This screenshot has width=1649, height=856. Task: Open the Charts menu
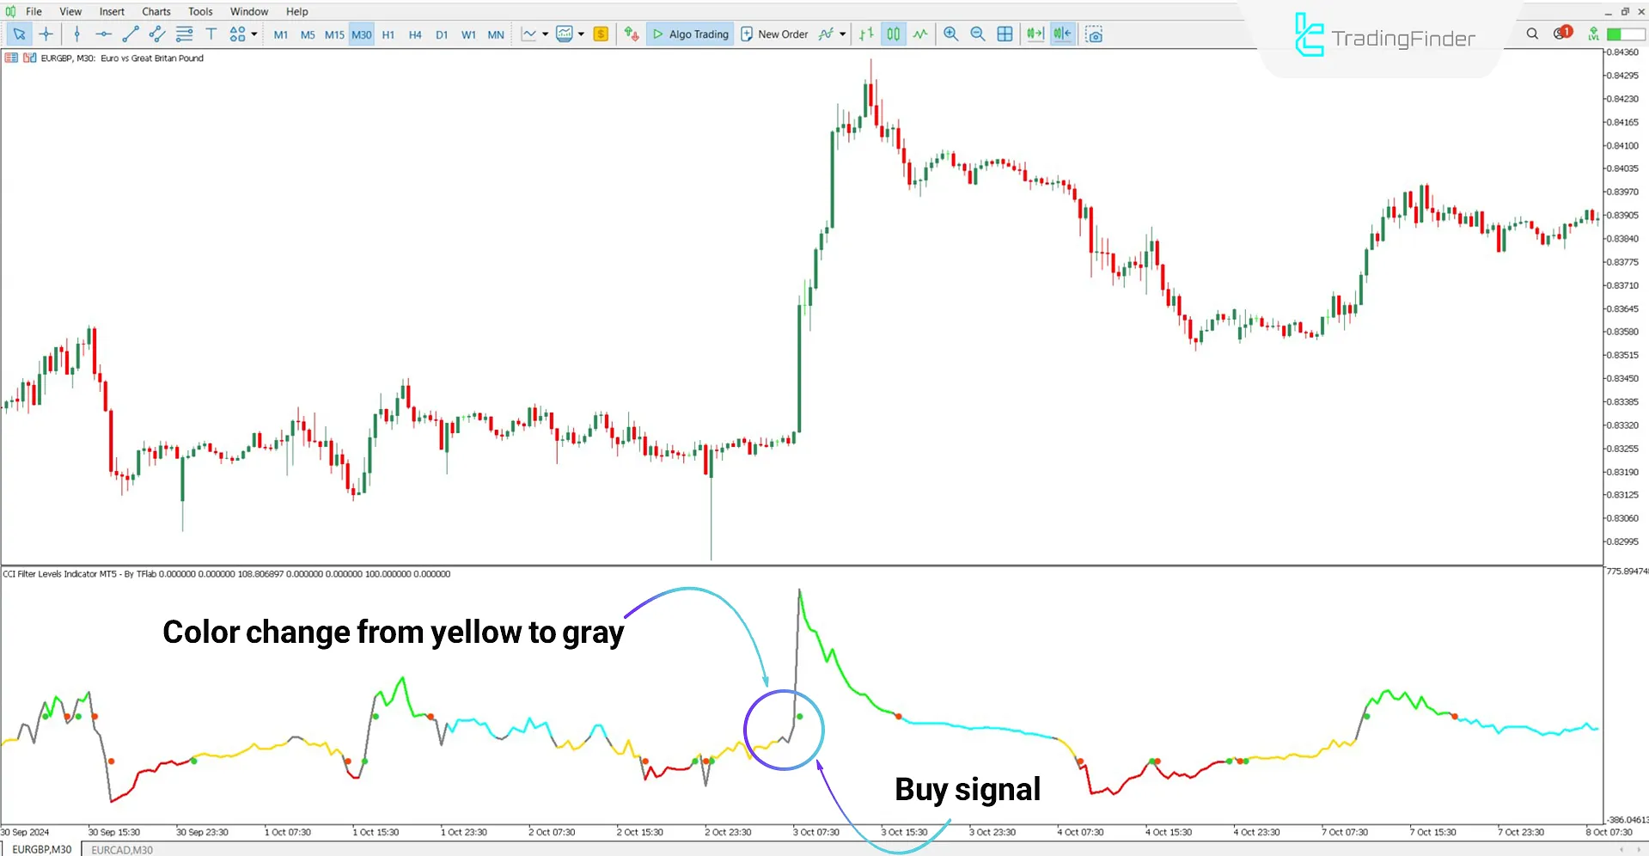click(x=156, y=11)
